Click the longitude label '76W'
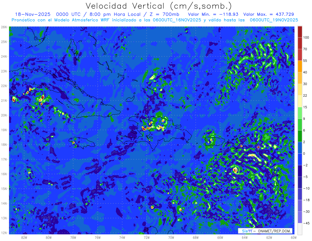 tap(97, 238)
